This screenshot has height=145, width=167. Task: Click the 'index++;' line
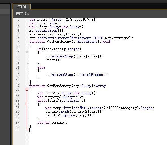coord(53,60)
